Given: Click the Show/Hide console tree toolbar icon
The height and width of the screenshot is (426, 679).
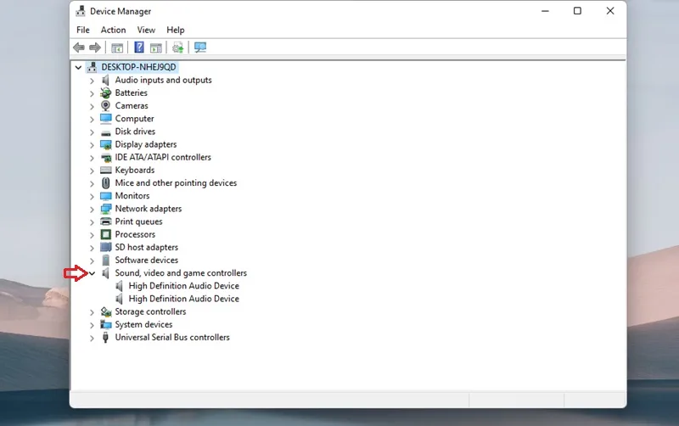Looking at the screenshot, I should (117, 48).
